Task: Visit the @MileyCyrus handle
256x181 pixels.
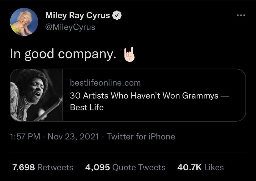Action: coord(70,27)
